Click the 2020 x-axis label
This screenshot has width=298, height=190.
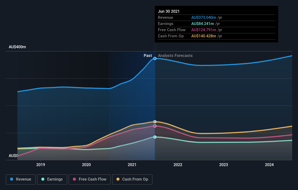coord(86,165)
